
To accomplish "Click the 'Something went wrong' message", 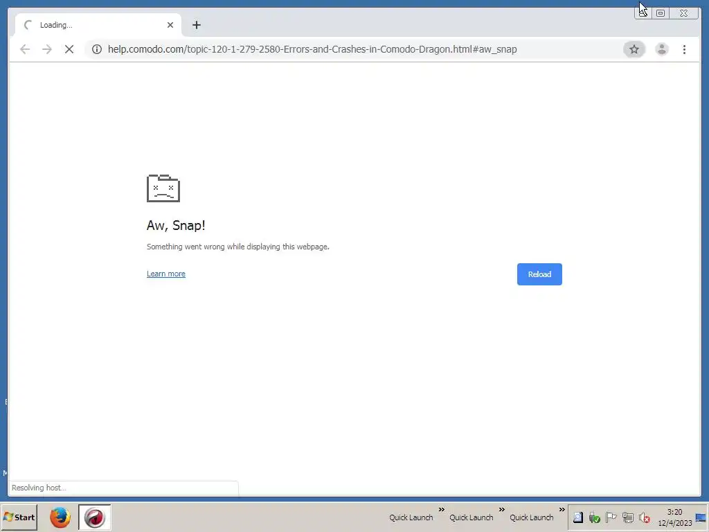I will pyautogui.click(x=238, y=247).
